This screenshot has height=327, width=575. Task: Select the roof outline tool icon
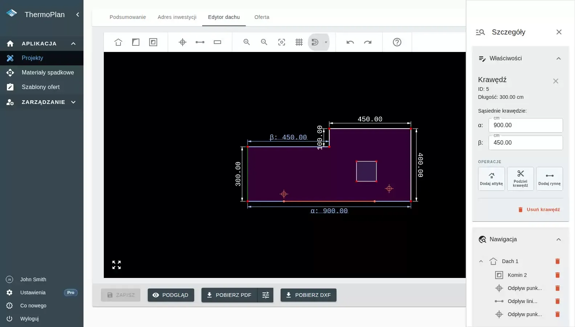(118, 42)
